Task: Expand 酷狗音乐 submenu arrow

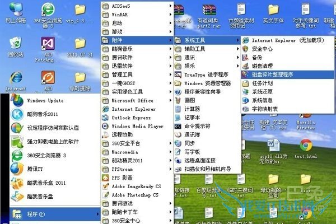Action: (170, 49)
